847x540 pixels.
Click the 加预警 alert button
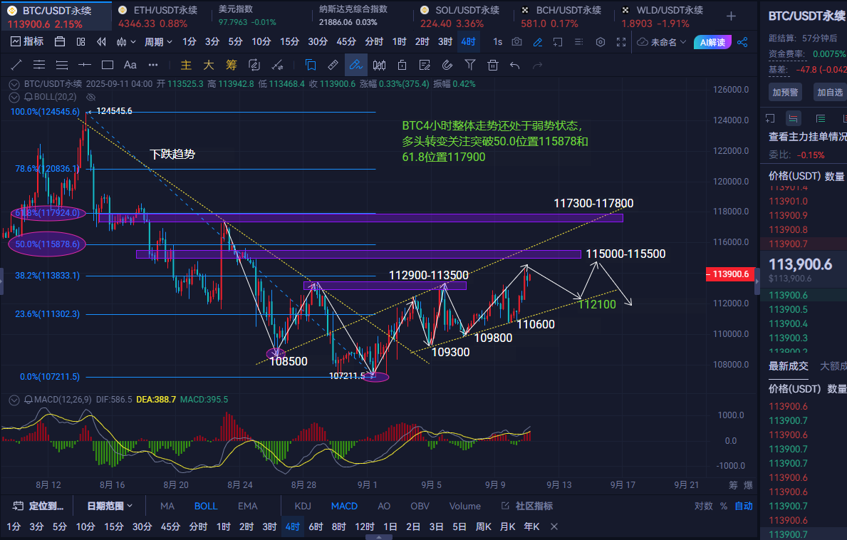785,93
